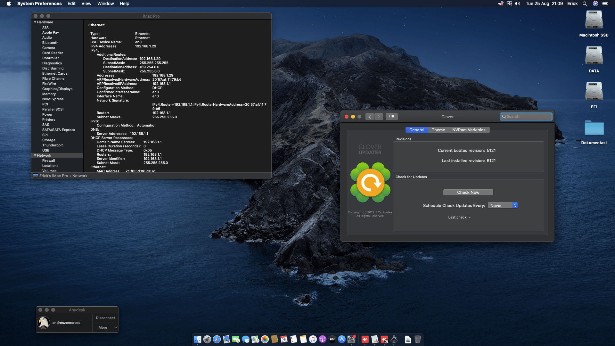The width and height of the screenshot is (615, 346).
Task: Activate Siri from the menu bar
Action: [595, 4]
